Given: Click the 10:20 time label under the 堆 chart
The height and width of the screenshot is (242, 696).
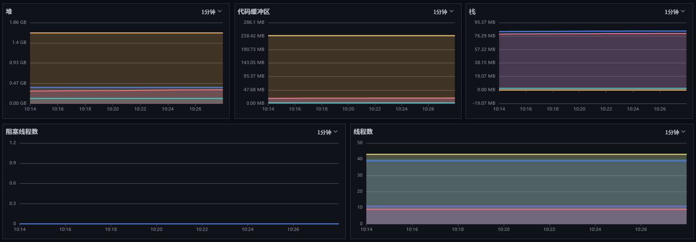Looking at the screenshot, I should coord(113,109).
